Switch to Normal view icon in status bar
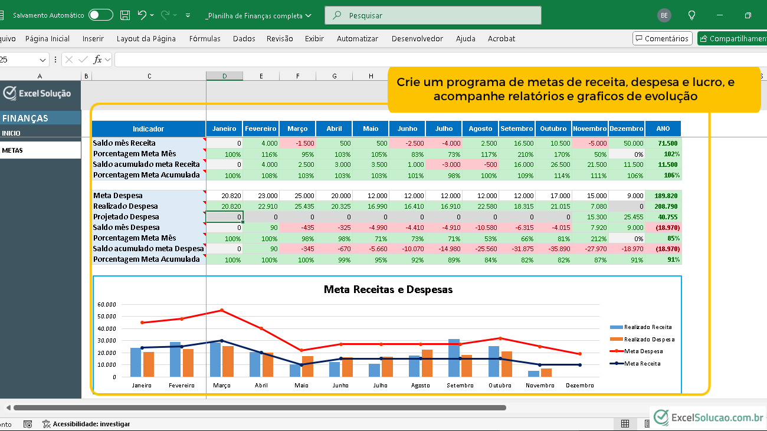The image size is (767, 431). click(625, 424)
